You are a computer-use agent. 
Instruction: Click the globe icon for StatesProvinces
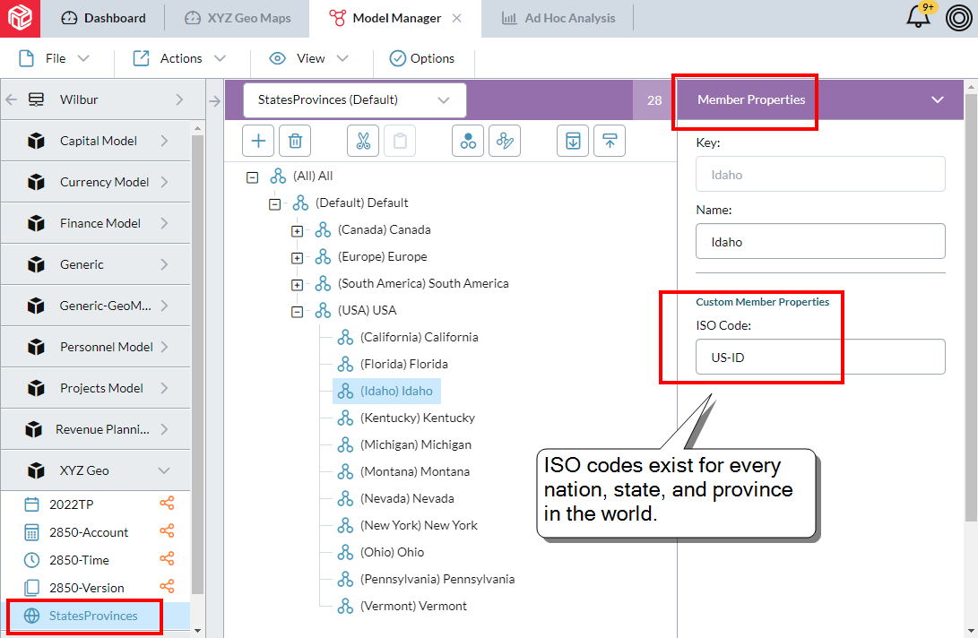point(31,616)
